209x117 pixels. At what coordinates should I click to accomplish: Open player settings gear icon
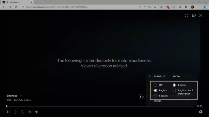pyautogui.click(x=201, y=112)
